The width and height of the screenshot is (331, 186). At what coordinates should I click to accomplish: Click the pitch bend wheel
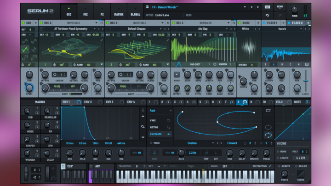tap(26, 173)
